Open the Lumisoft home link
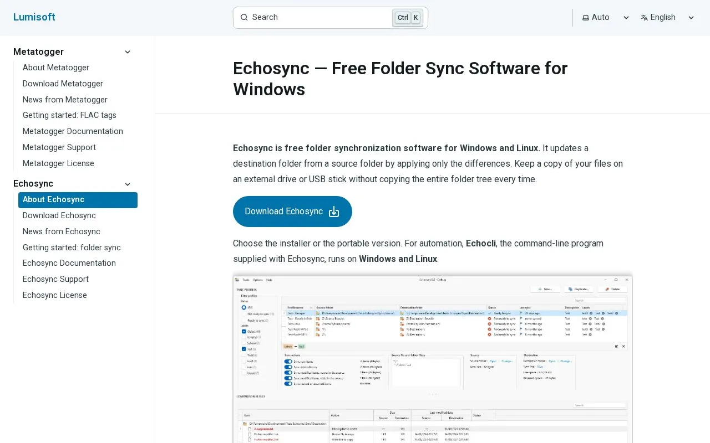The image size is (710, 443). tap(34, 17)
